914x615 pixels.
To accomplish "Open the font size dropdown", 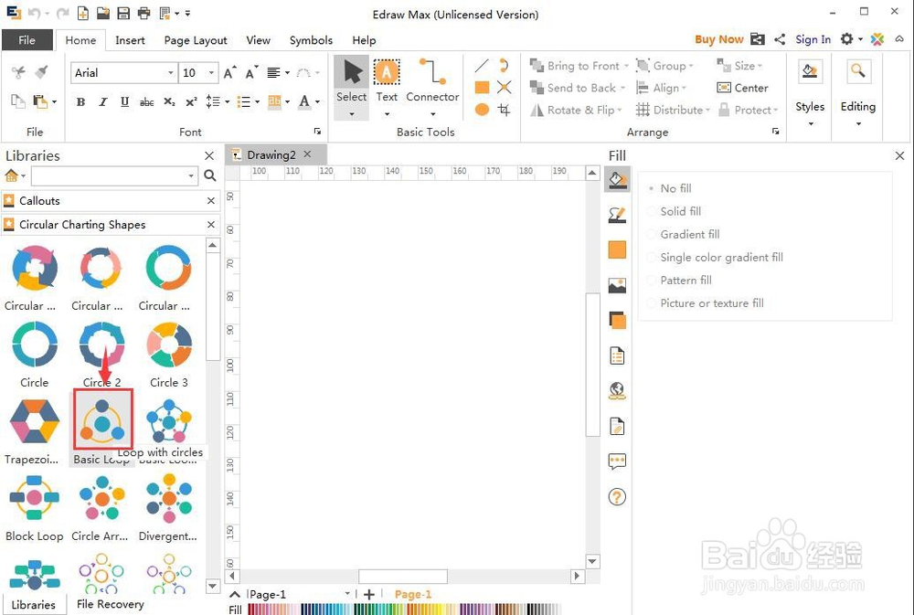I will coord(211,73).
